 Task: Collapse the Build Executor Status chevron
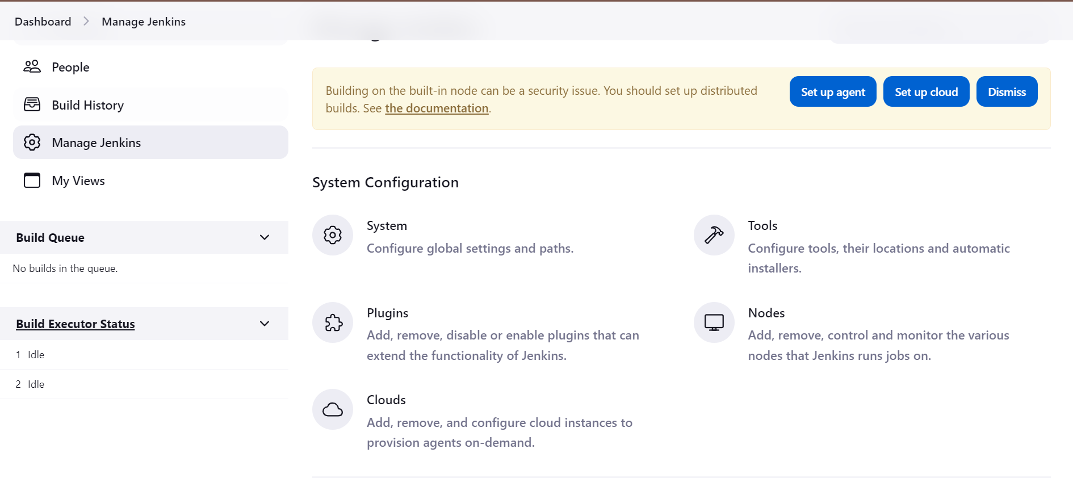click(265, 324)
